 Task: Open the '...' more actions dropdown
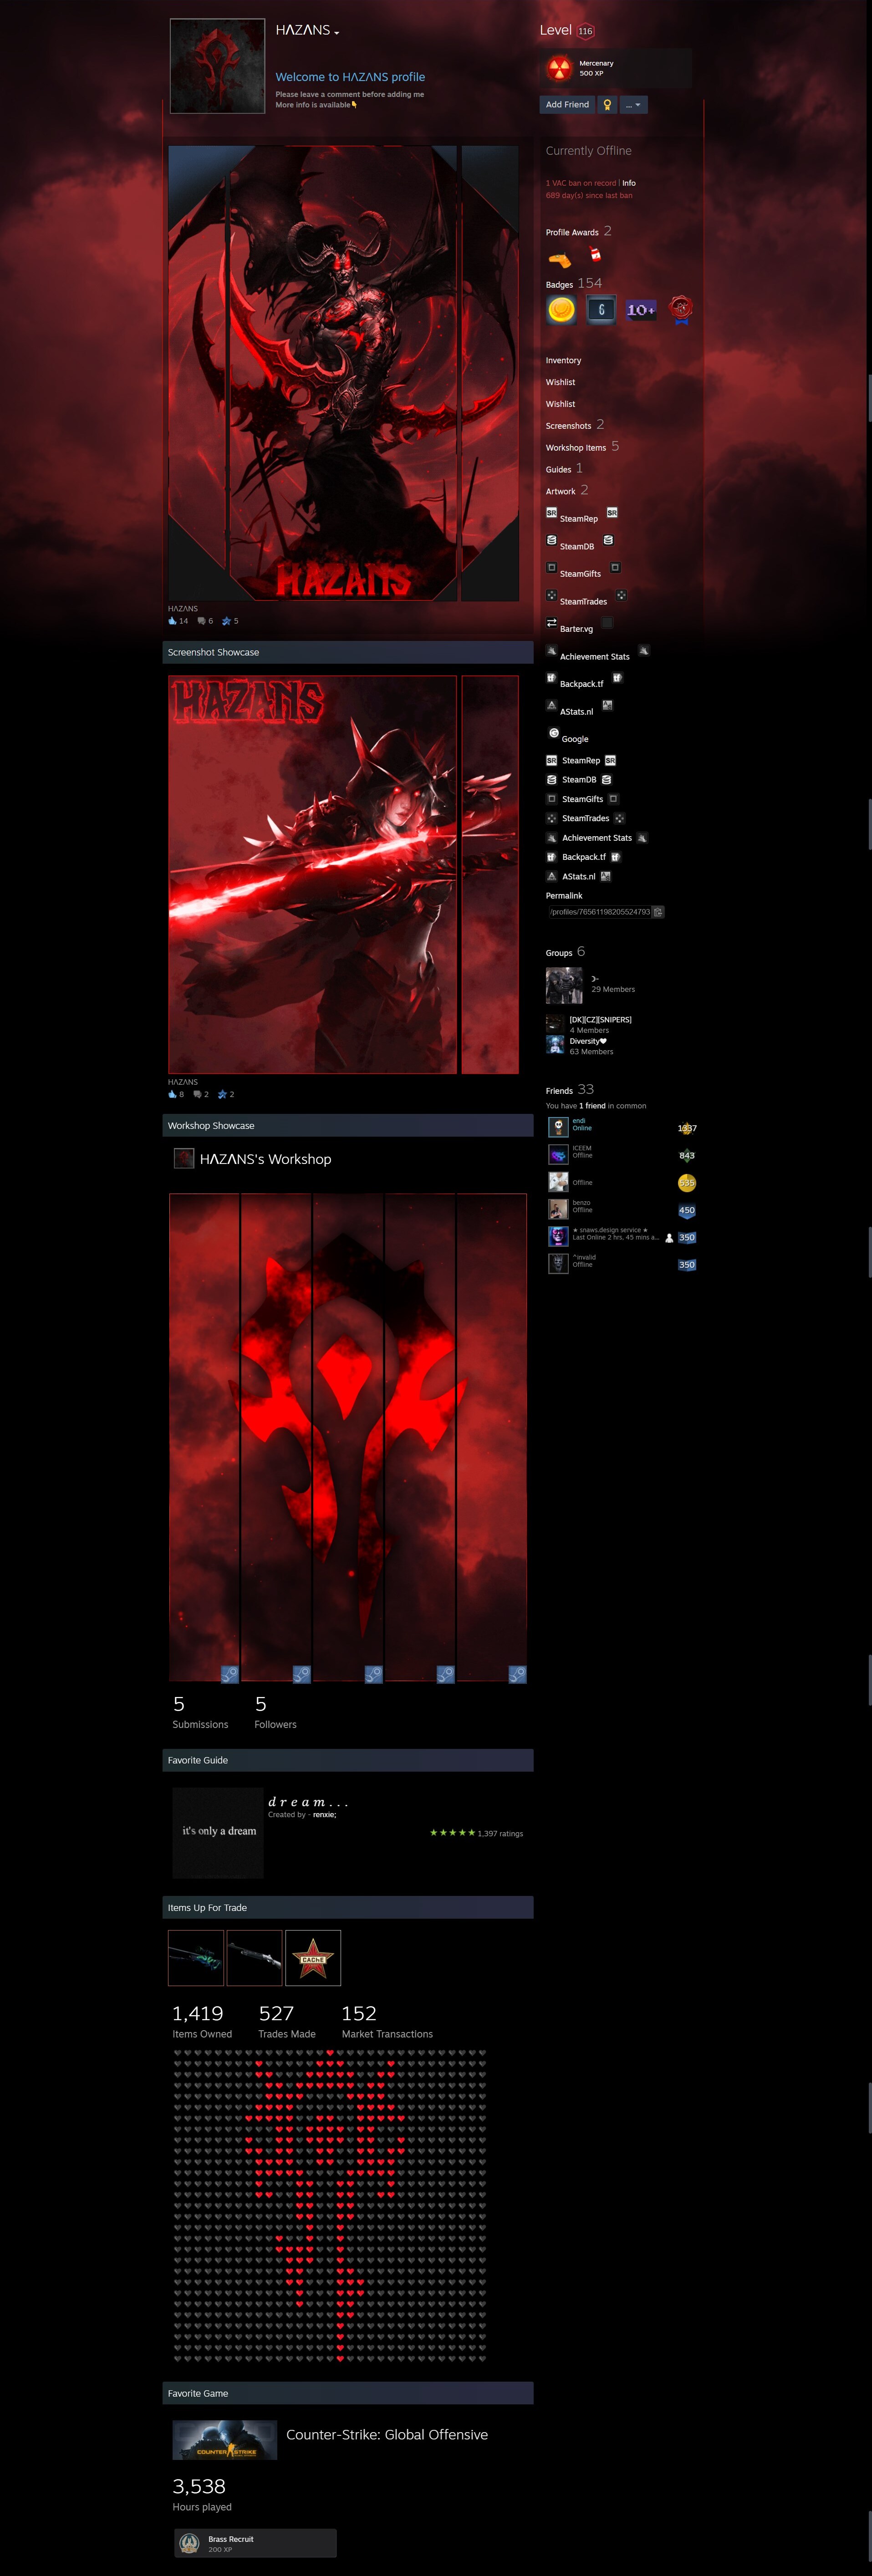pyautogui.click(x=634, y=105)
